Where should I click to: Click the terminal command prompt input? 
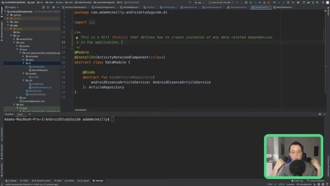coord(113,119)
